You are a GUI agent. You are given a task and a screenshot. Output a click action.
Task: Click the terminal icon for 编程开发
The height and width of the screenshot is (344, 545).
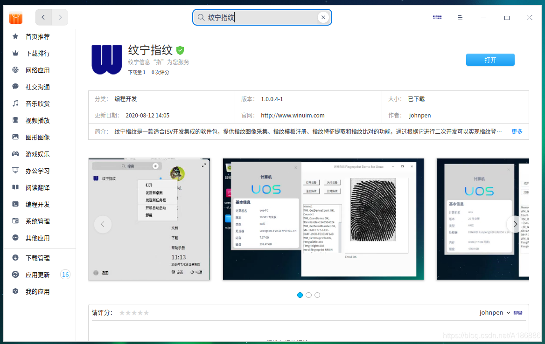coord(15,204)
